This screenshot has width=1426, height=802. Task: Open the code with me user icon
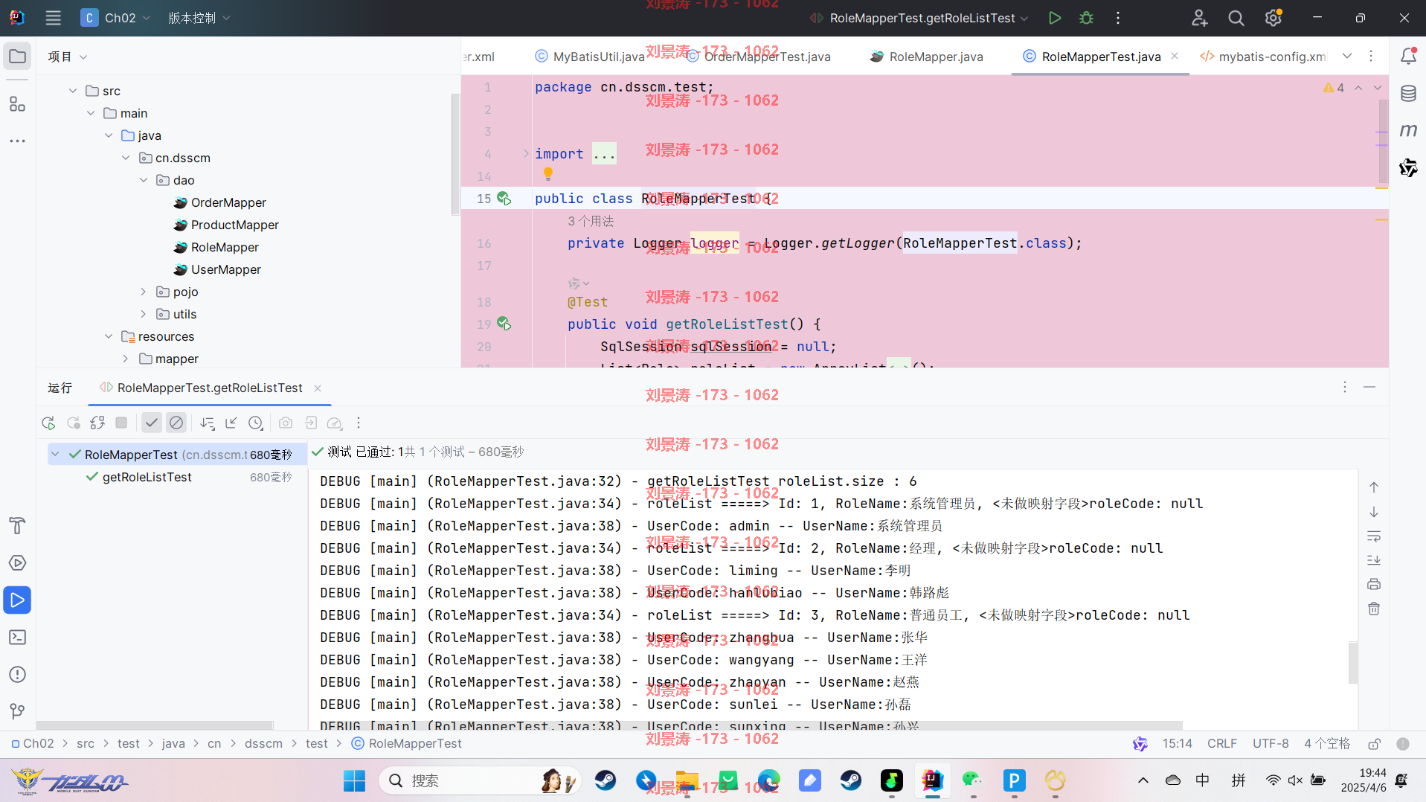(x=1199, y=18)
